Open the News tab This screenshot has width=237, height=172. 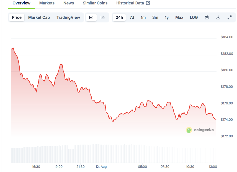coord(69,3)
